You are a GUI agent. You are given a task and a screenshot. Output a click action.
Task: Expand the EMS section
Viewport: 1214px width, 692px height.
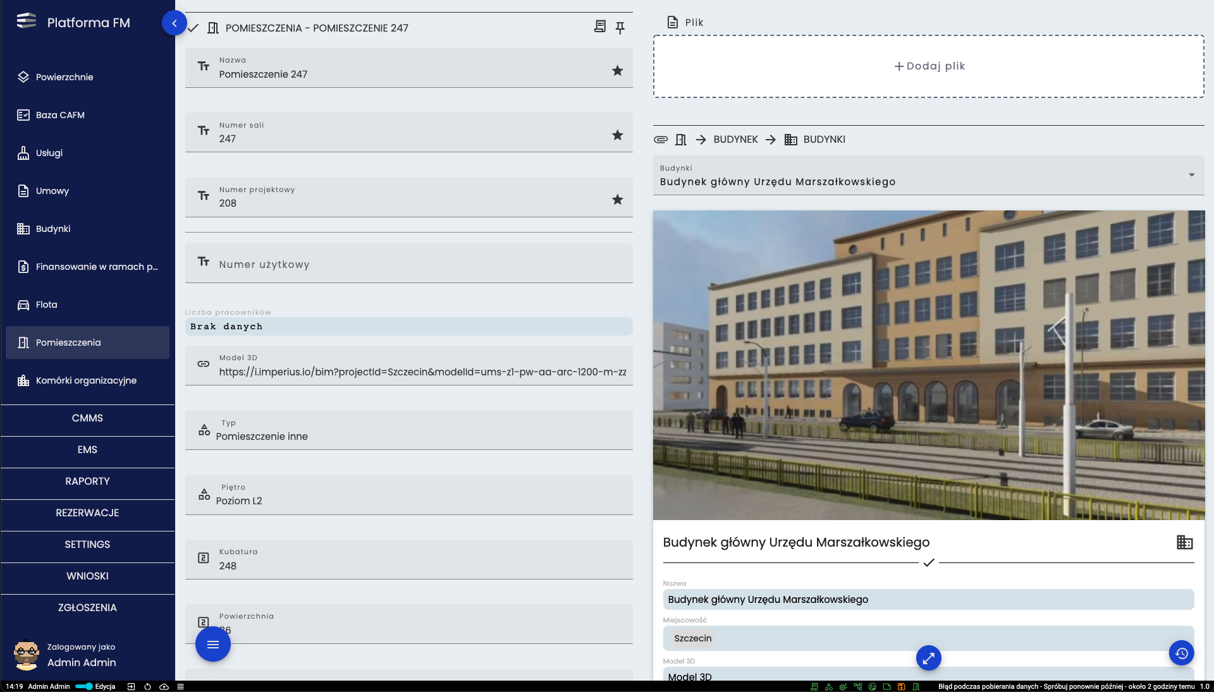[87, 450]
